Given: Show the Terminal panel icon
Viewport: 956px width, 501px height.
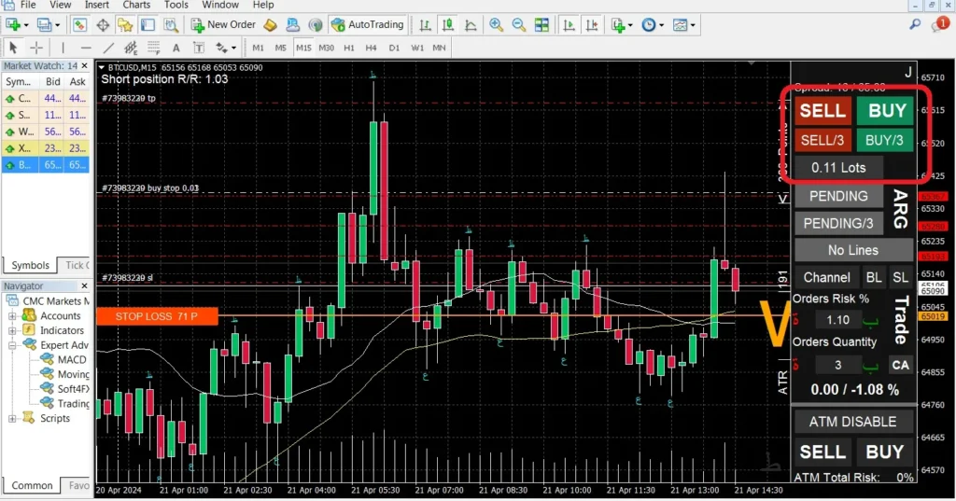Looking at the screenshot, I should 148,25.
